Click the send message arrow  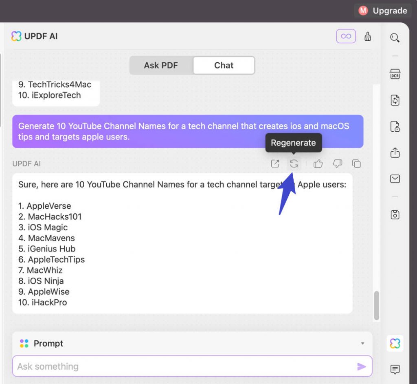pos(362,366)
